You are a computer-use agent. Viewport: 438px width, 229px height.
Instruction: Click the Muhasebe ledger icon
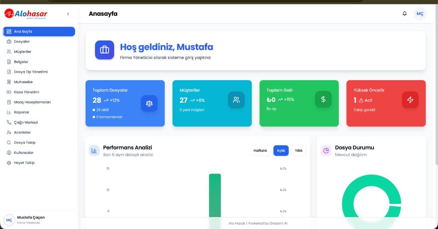pos(9,82)
